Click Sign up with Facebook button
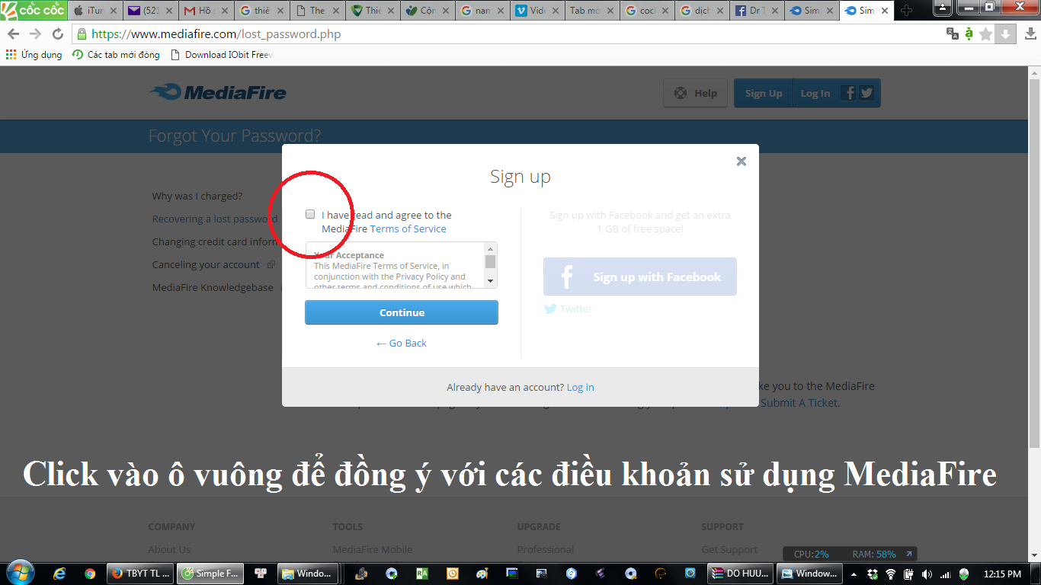This screenshot has width=1041, height=585. [640, 277]
